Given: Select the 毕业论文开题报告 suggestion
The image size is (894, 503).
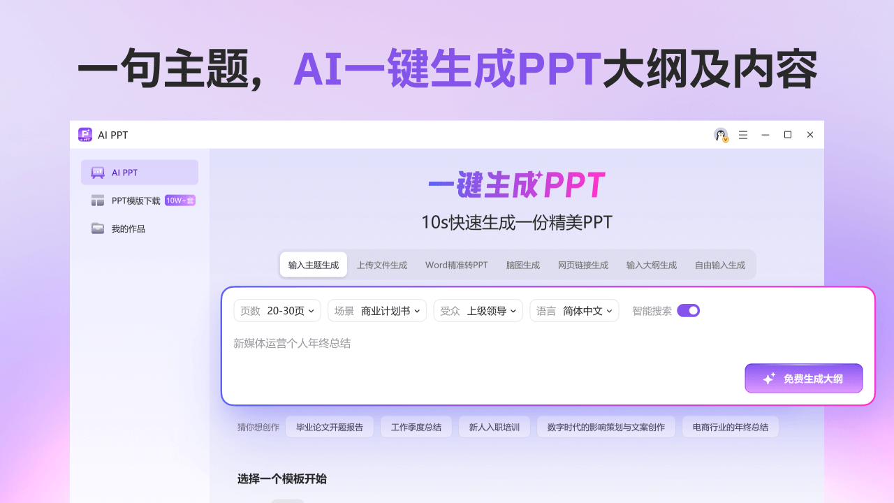Looking at the screenshot, I should [x=329, y=426].
